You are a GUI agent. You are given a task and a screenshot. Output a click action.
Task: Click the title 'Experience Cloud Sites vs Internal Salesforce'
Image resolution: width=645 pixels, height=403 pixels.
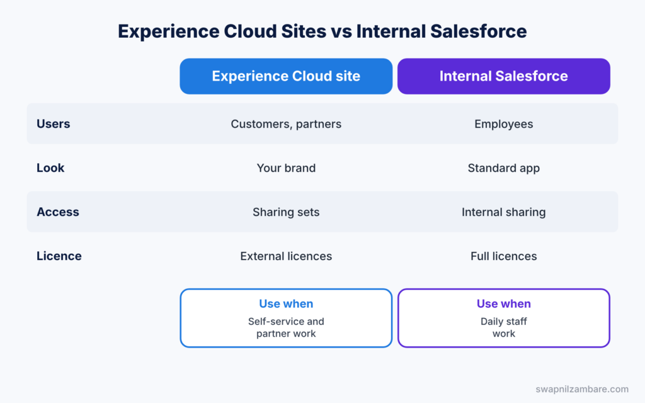point(322,31)
